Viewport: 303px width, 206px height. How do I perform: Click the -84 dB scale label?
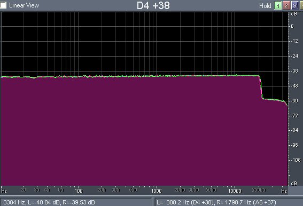[294, 130]
